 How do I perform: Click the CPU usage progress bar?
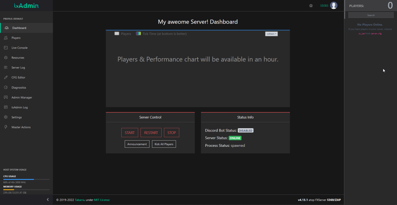point(26,179)
